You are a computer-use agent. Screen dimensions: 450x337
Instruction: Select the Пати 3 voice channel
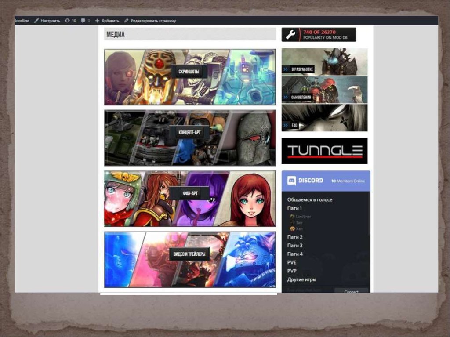[295, 246]
